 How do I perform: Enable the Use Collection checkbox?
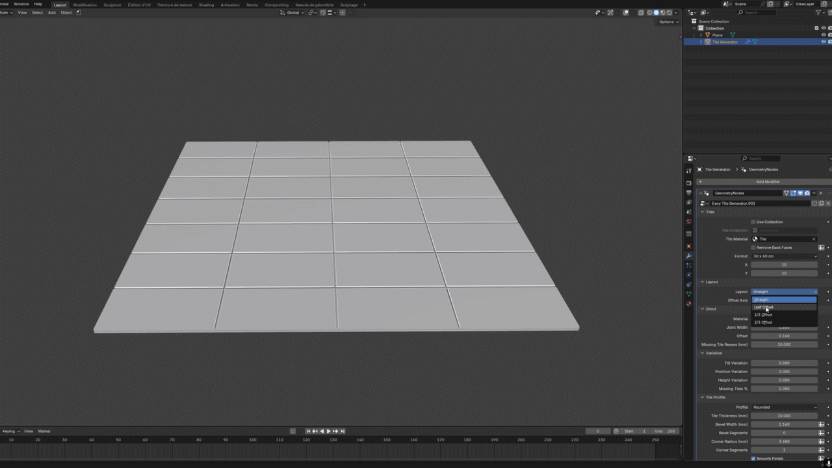pyautogui.click(x=753, y=222)
